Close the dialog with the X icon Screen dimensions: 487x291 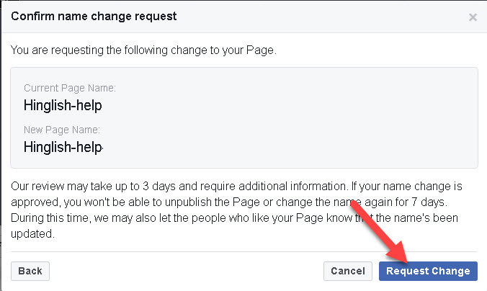473,17
